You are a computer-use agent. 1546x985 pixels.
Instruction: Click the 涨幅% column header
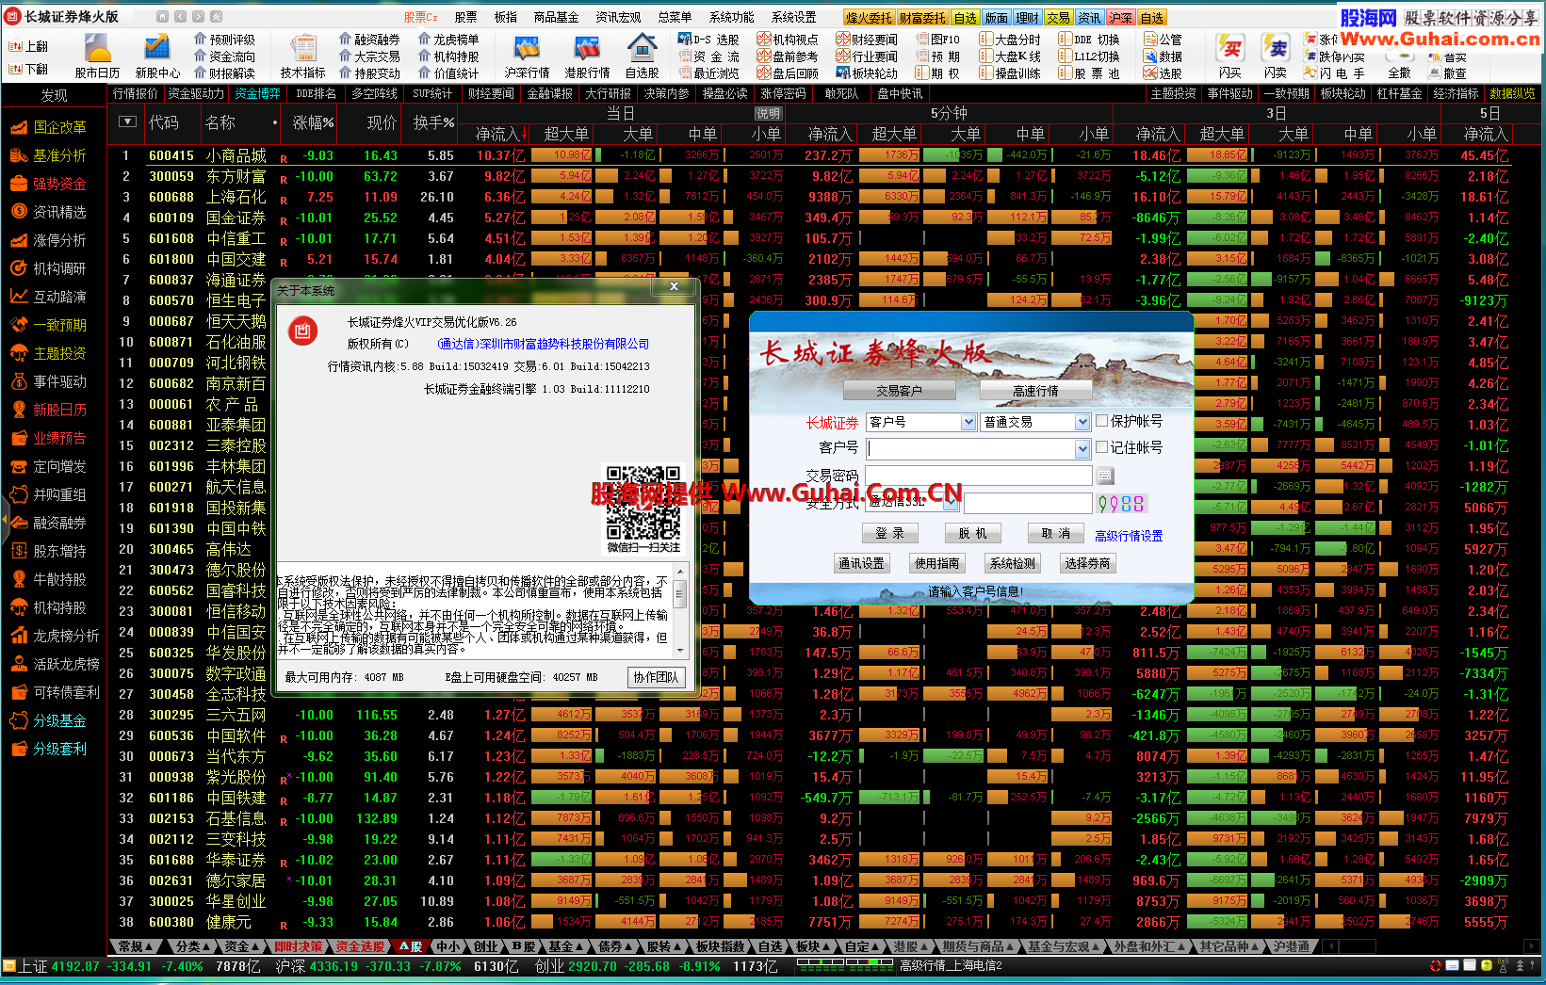click(x=314, y=122)
